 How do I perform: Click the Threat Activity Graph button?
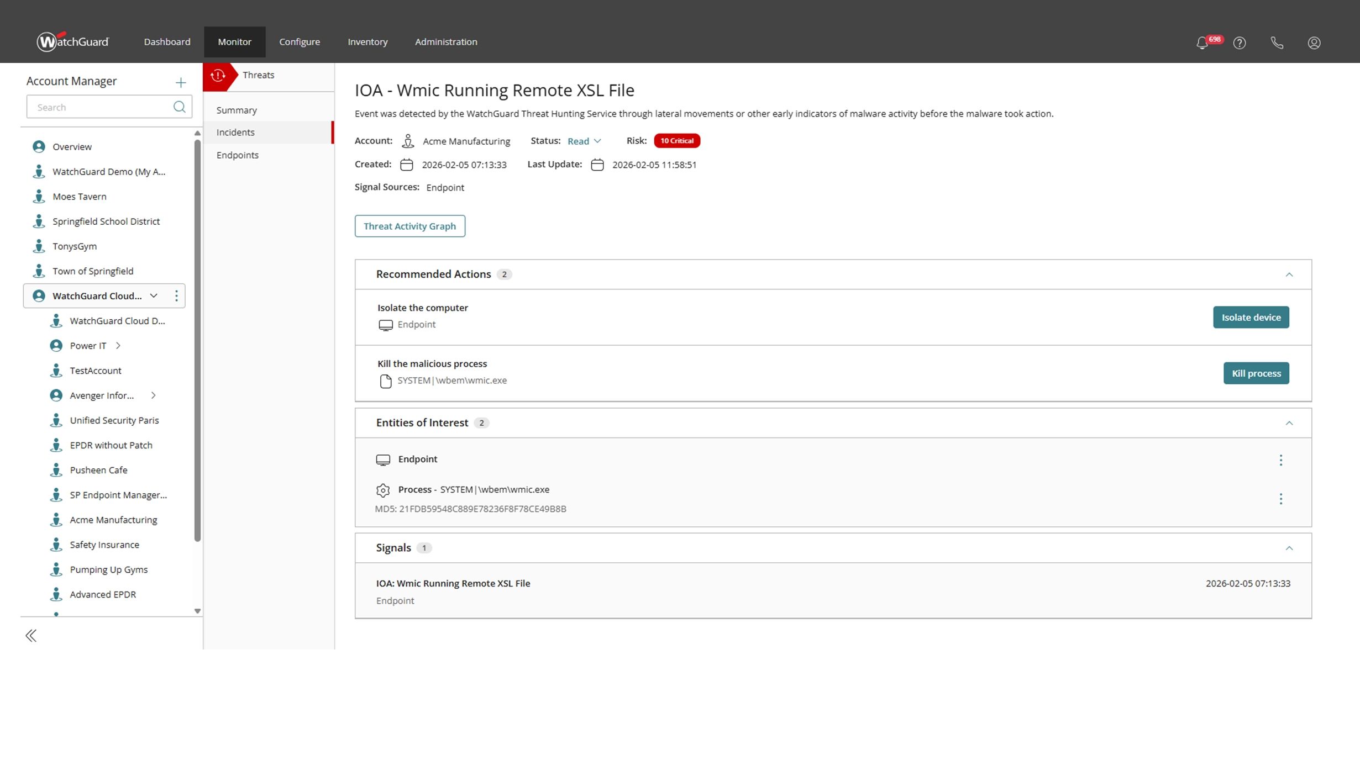pyautogui.click(x=409, y=226)
